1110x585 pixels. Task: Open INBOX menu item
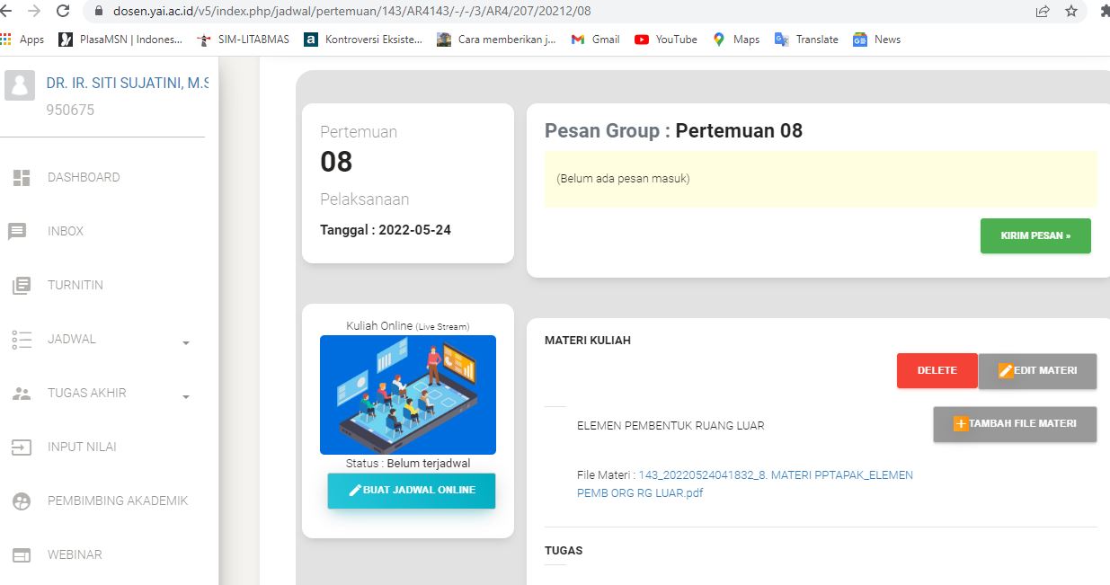tap(66, 231)
